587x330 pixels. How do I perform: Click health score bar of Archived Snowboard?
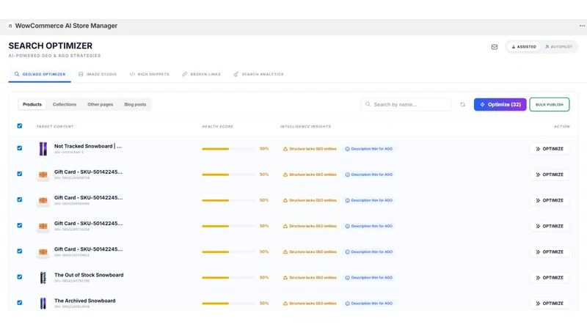click(228, 304)
